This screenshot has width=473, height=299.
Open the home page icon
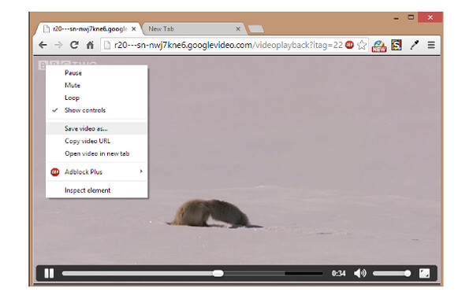click(x=90, y=45)
